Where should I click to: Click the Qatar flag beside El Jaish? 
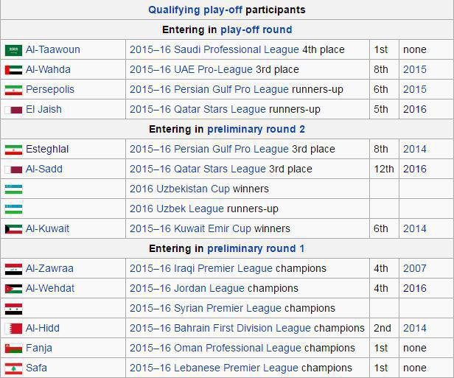(13, 110)
